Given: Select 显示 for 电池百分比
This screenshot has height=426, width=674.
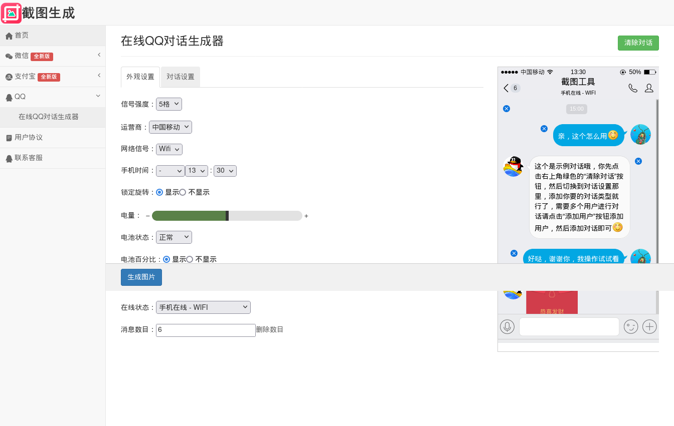Looking at the screenshot, I should point(166,259).
